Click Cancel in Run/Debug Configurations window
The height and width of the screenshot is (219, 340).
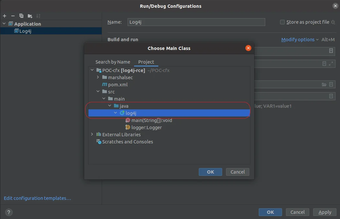click(x=297, y=212)
